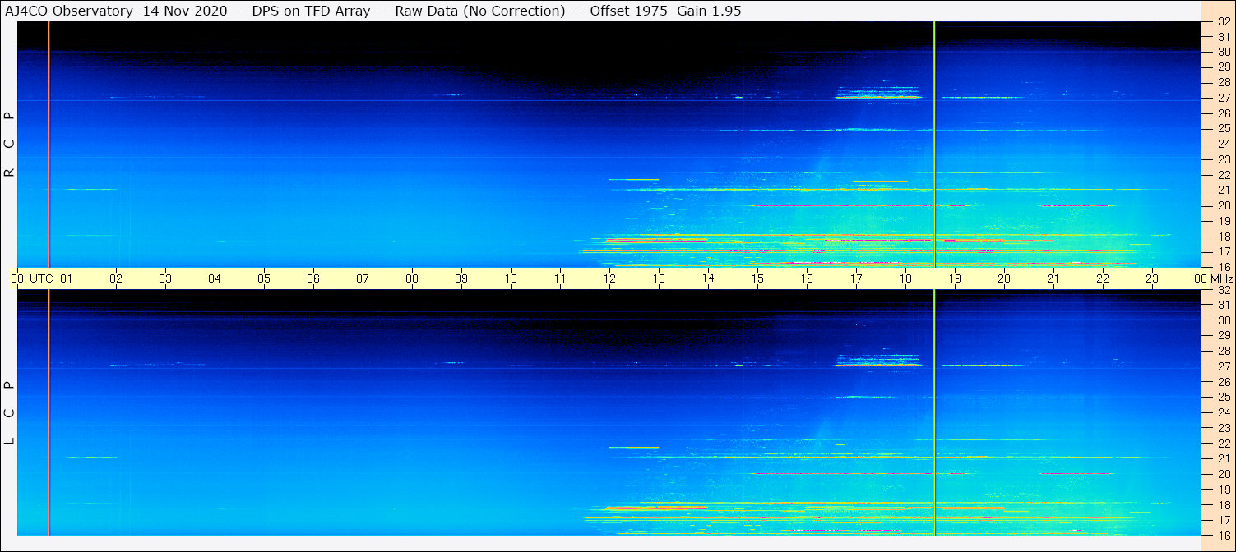Screen dimensions: 1236x552
Task: Select the 16 MHz label on LCP scale
Action: point(1224,534)
